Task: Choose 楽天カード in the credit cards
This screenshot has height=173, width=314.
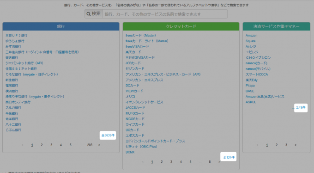Action: [133, 52]
